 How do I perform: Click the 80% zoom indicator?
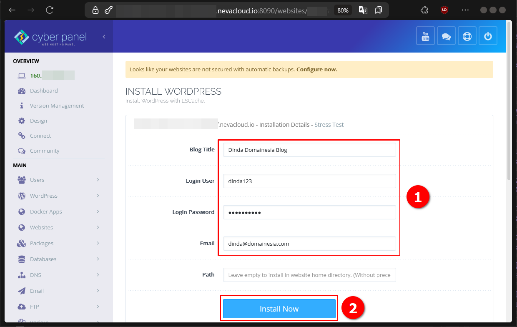tap(343, 10)
